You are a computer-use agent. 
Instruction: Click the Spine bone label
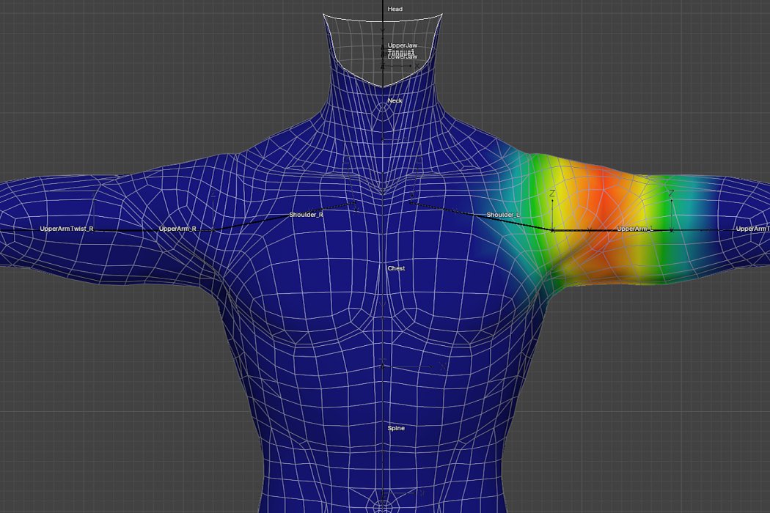point(396,428)
